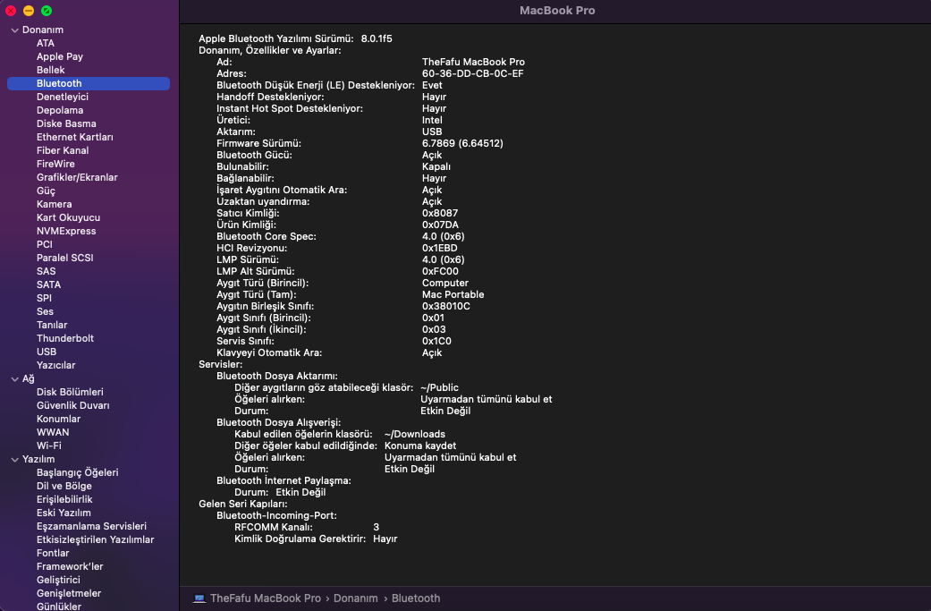931x611 pixels.
Task: Open Başlangıç Öğeleri under Yazılım
Action: point(77,472)
